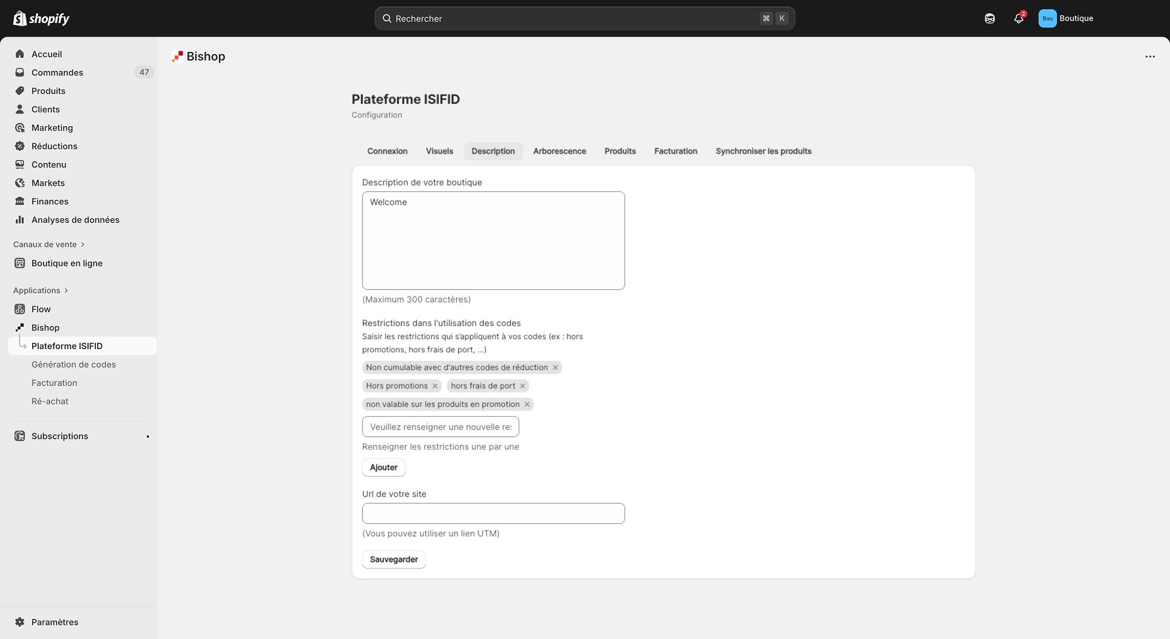Open the notifications bell
The image size is (1170, 639).
coord(1018,18)
